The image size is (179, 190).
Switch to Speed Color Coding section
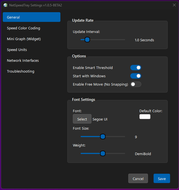[x=24, y=28]
